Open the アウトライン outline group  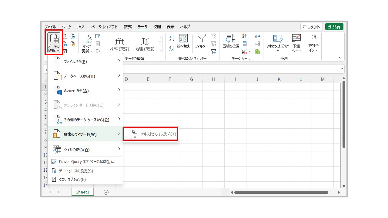pos(313,43)
